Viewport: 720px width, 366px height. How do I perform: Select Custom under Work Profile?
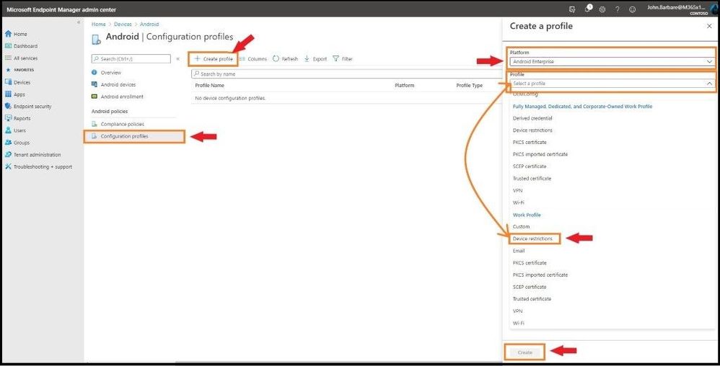point(521,226)
